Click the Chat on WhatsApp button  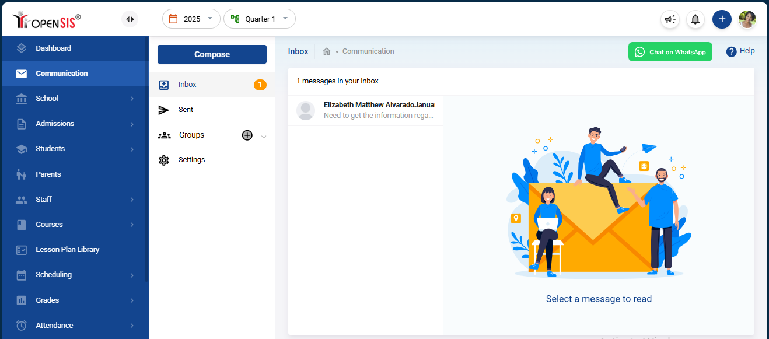coord(670,51)
